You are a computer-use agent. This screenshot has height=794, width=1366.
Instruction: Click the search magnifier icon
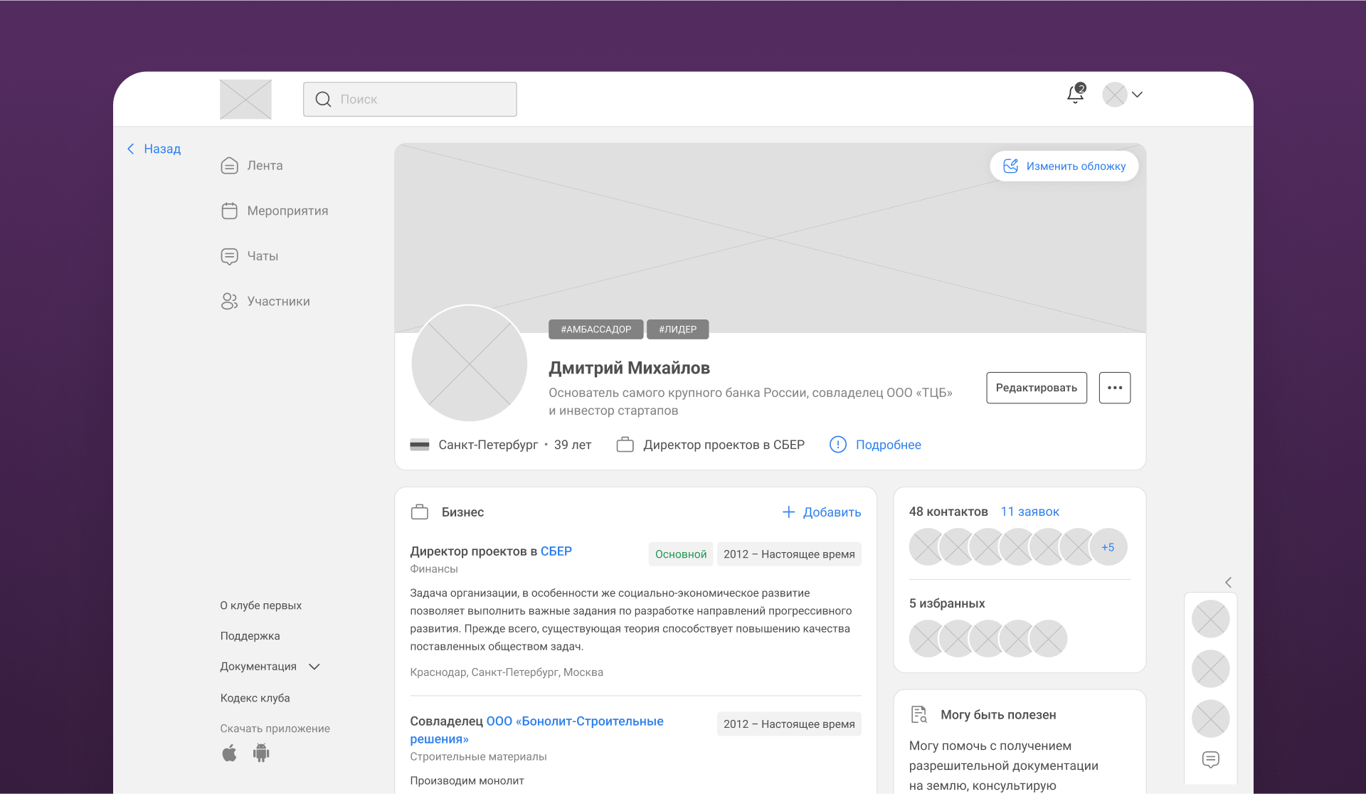pos(323,100)
